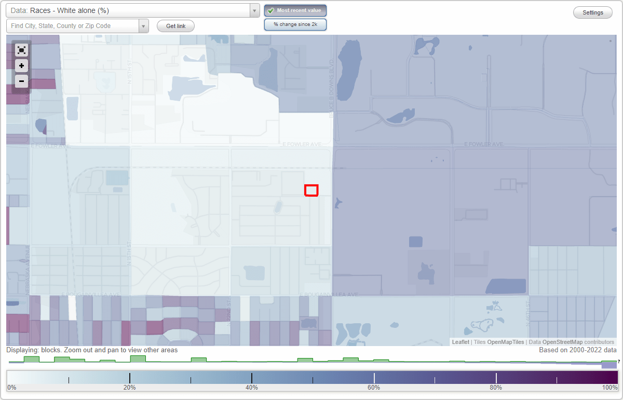This screenshot has width=623, height=400.
Task: Zoom in with the plus button
Action: point(21,66)
